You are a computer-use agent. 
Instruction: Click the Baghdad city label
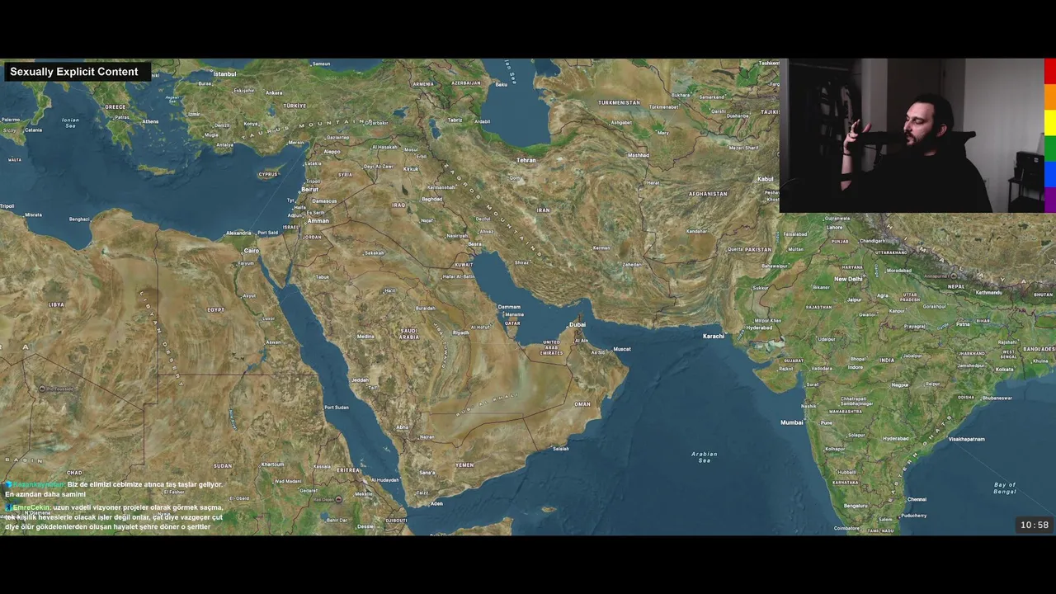432,199
